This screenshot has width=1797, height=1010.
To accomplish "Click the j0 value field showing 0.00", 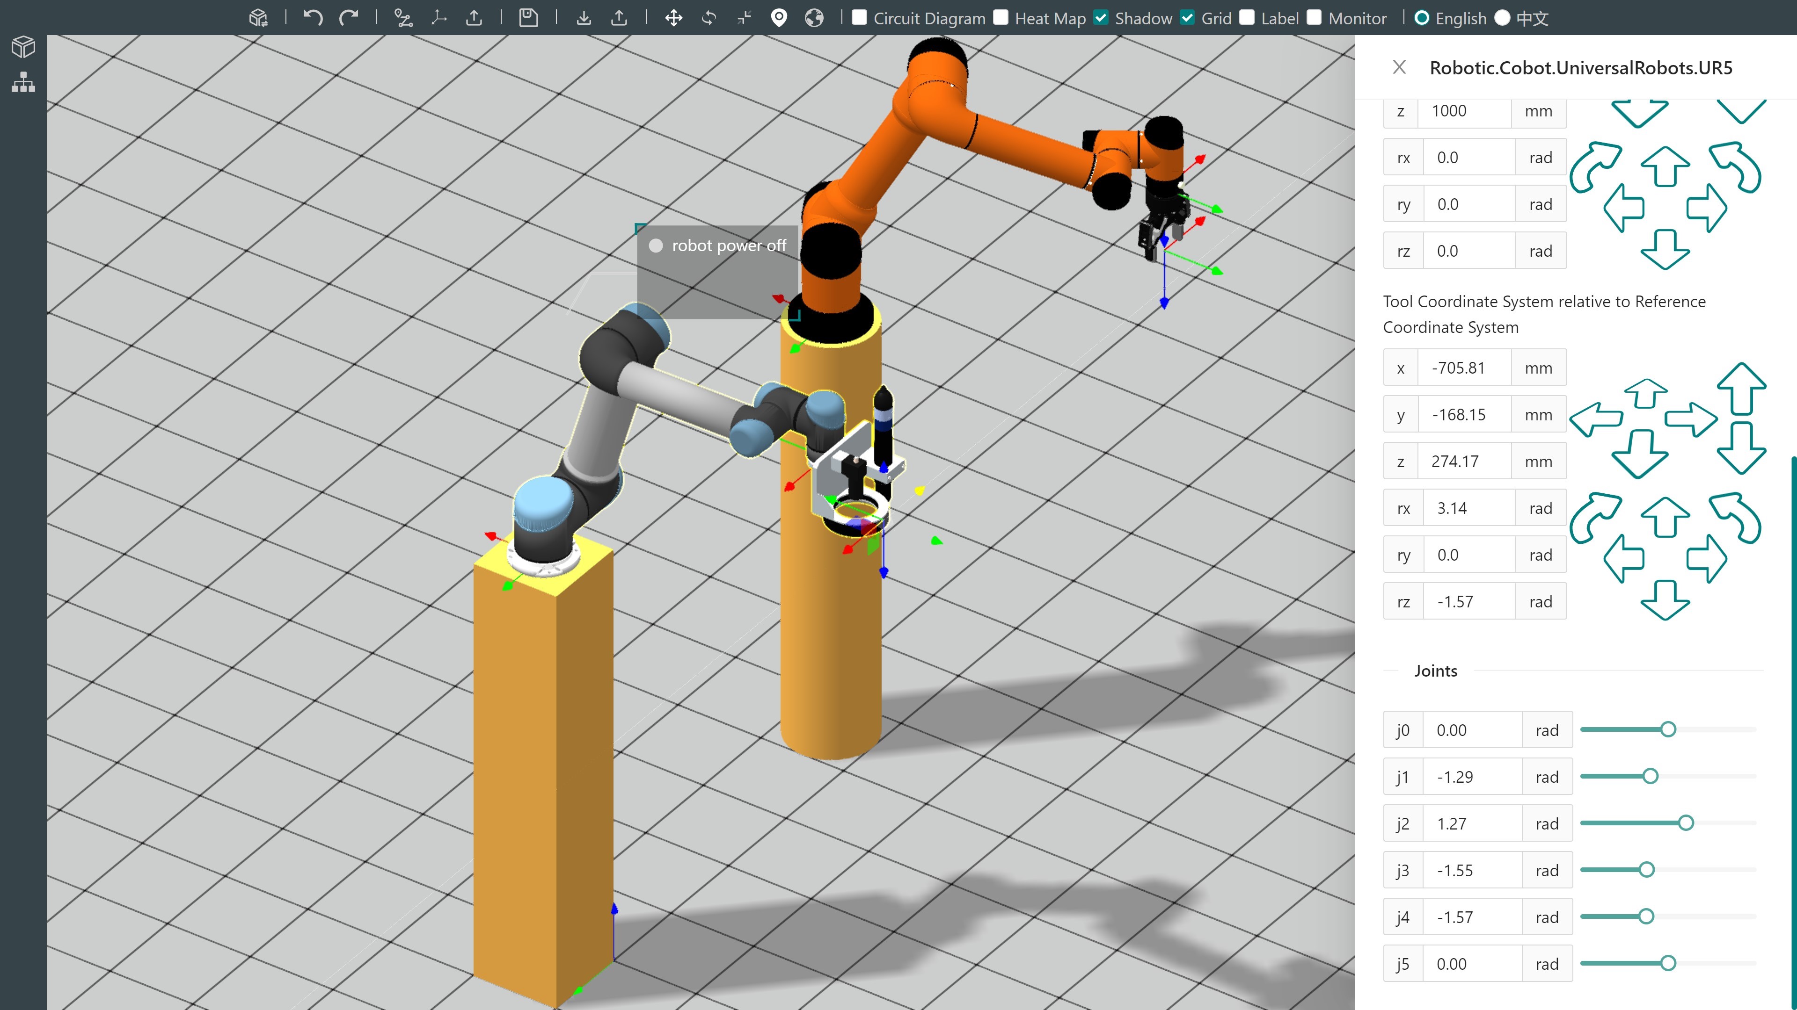I will tap(1472, 730).
